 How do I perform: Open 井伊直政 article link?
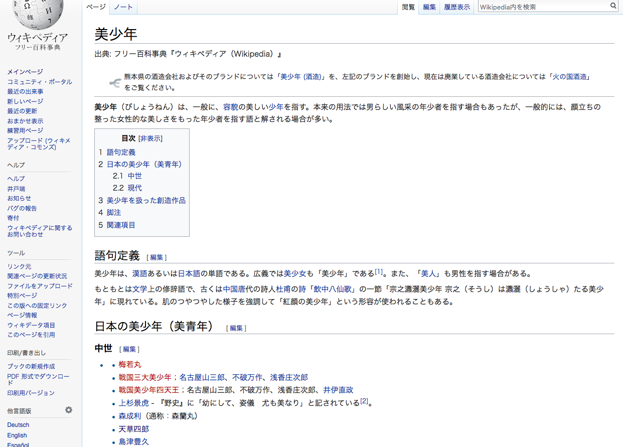pos(338,390)
